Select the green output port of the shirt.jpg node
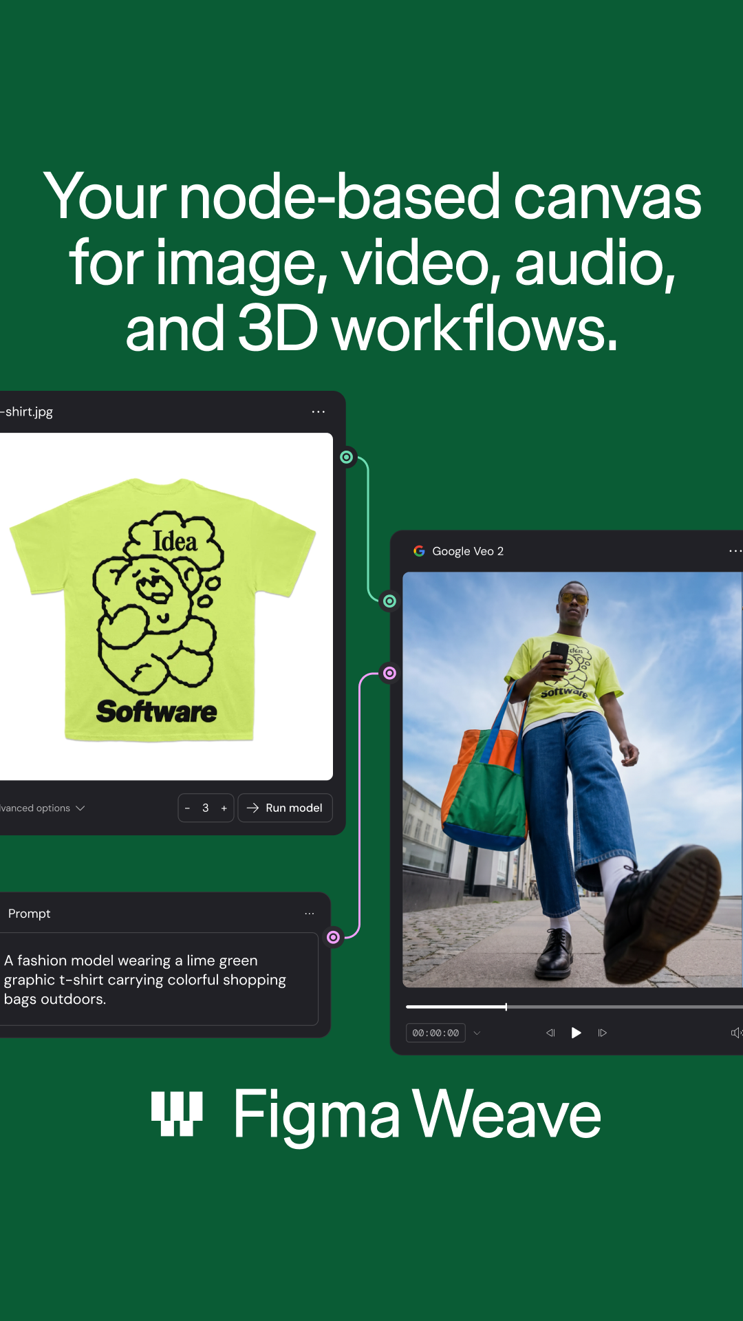743x1321 pixels. (x=347, y=457)
